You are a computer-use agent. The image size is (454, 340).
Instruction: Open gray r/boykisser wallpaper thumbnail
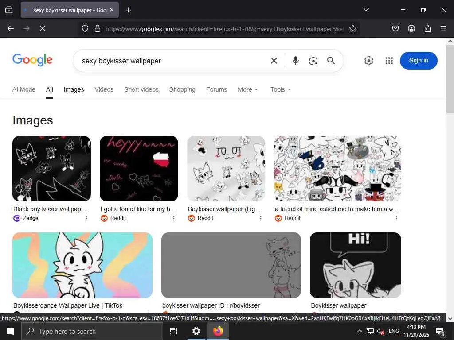coord(231,265)
